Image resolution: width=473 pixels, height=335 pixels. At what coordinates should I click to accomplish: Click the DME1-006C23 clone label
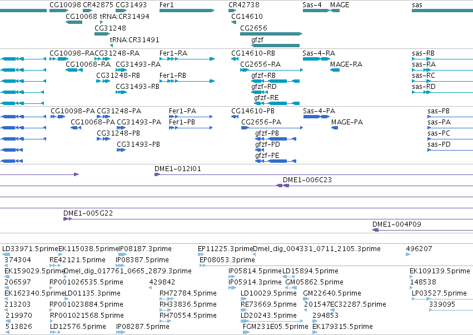point(307,180)
